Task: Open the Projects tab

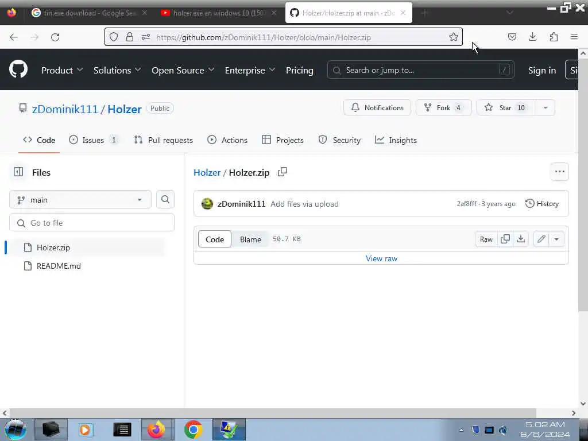Action: [283, 140]
